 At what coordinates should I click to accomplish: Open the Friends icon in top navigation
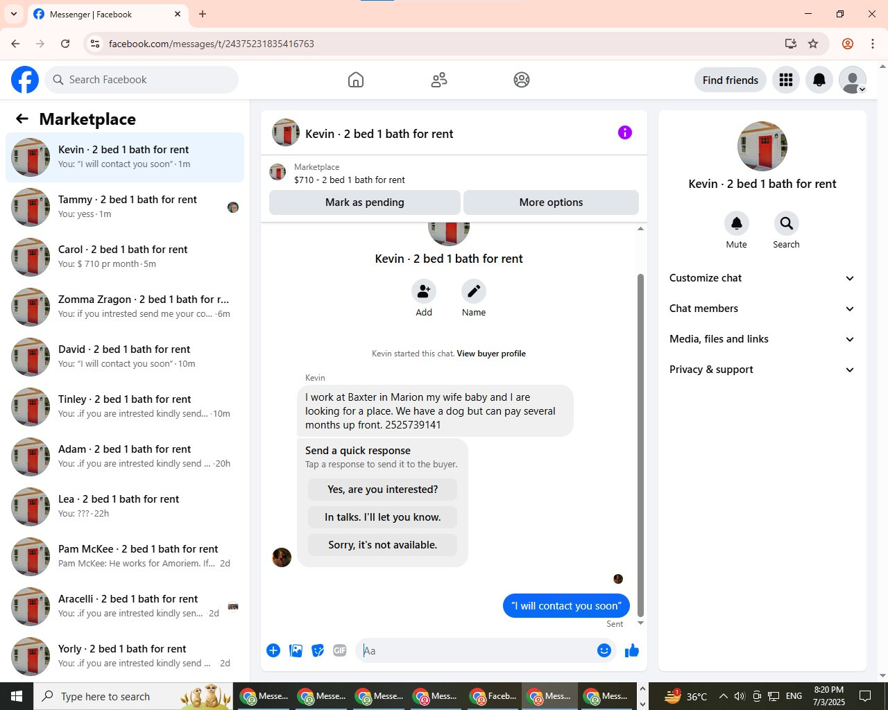click(x=439, y=80)
